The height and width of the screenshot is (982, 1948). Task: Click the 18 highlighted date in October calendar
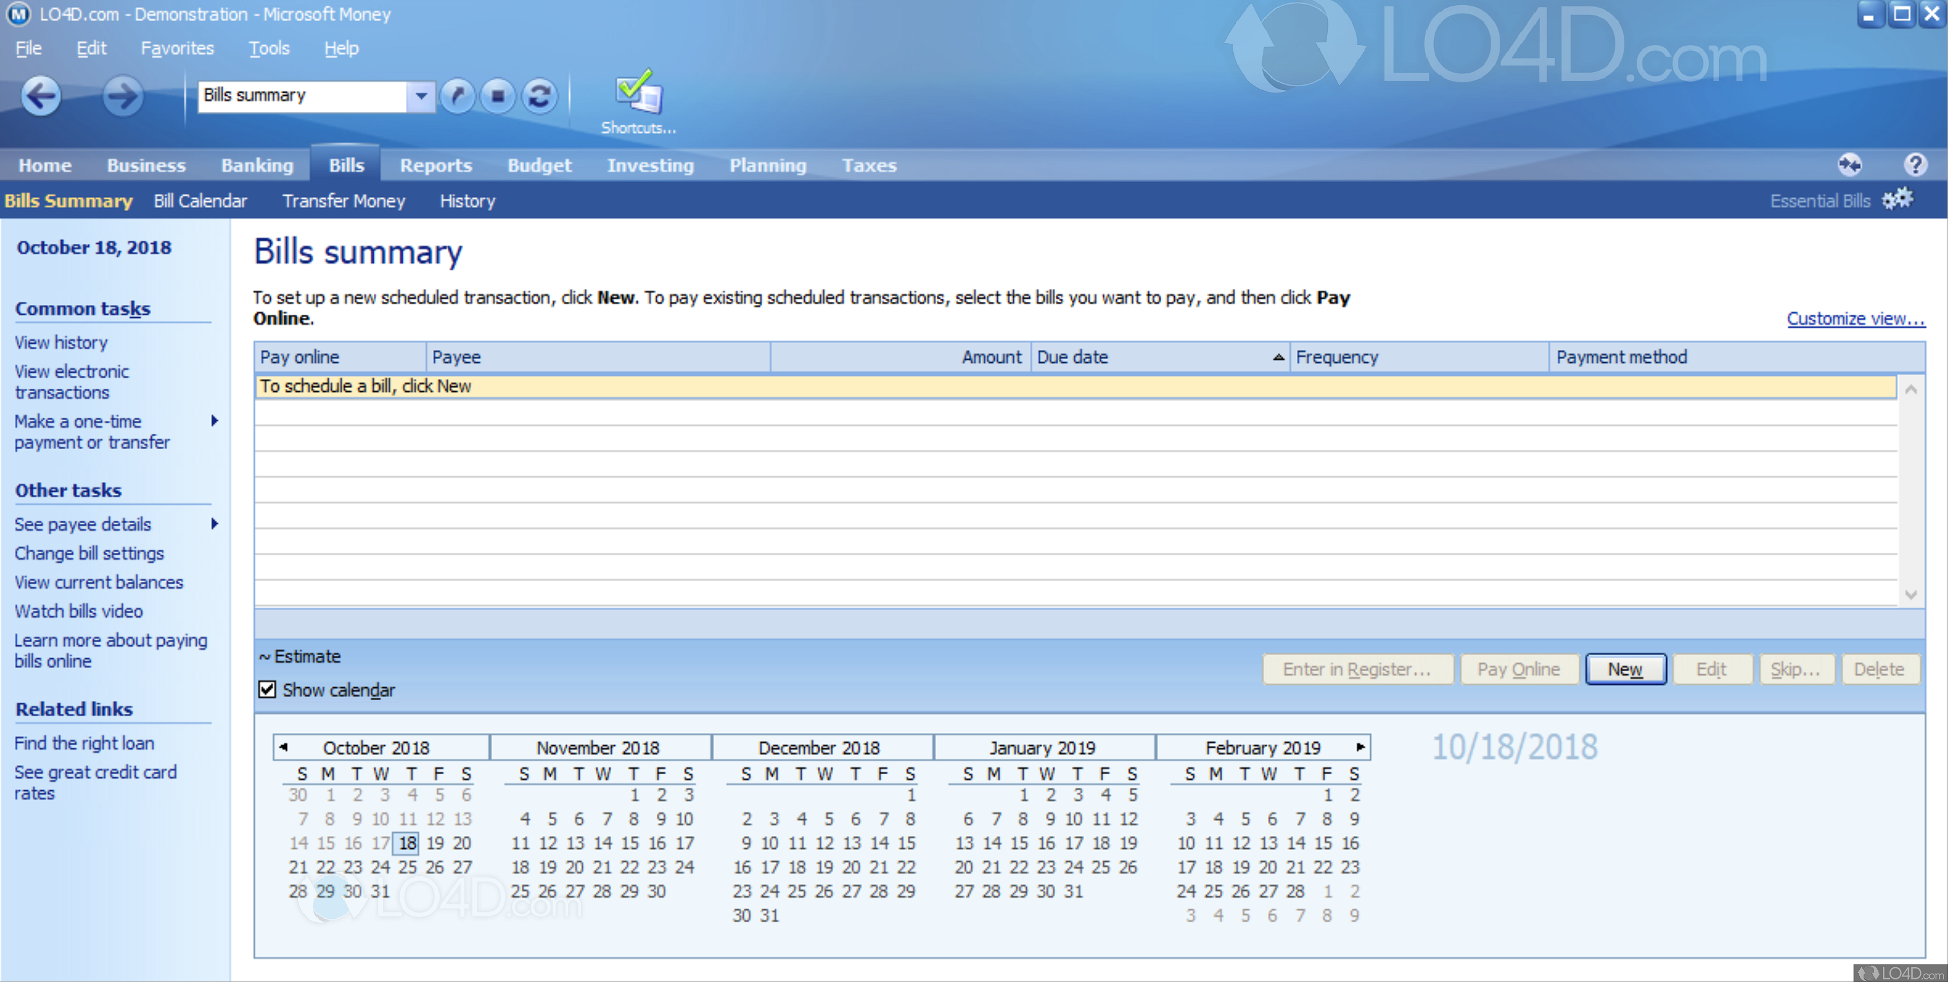pyautogui.click(x=407, y=843)
